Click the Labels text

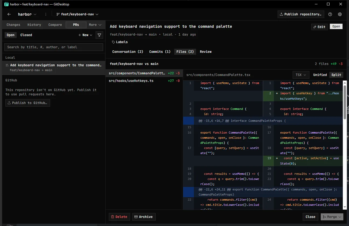tap(122, 42)
